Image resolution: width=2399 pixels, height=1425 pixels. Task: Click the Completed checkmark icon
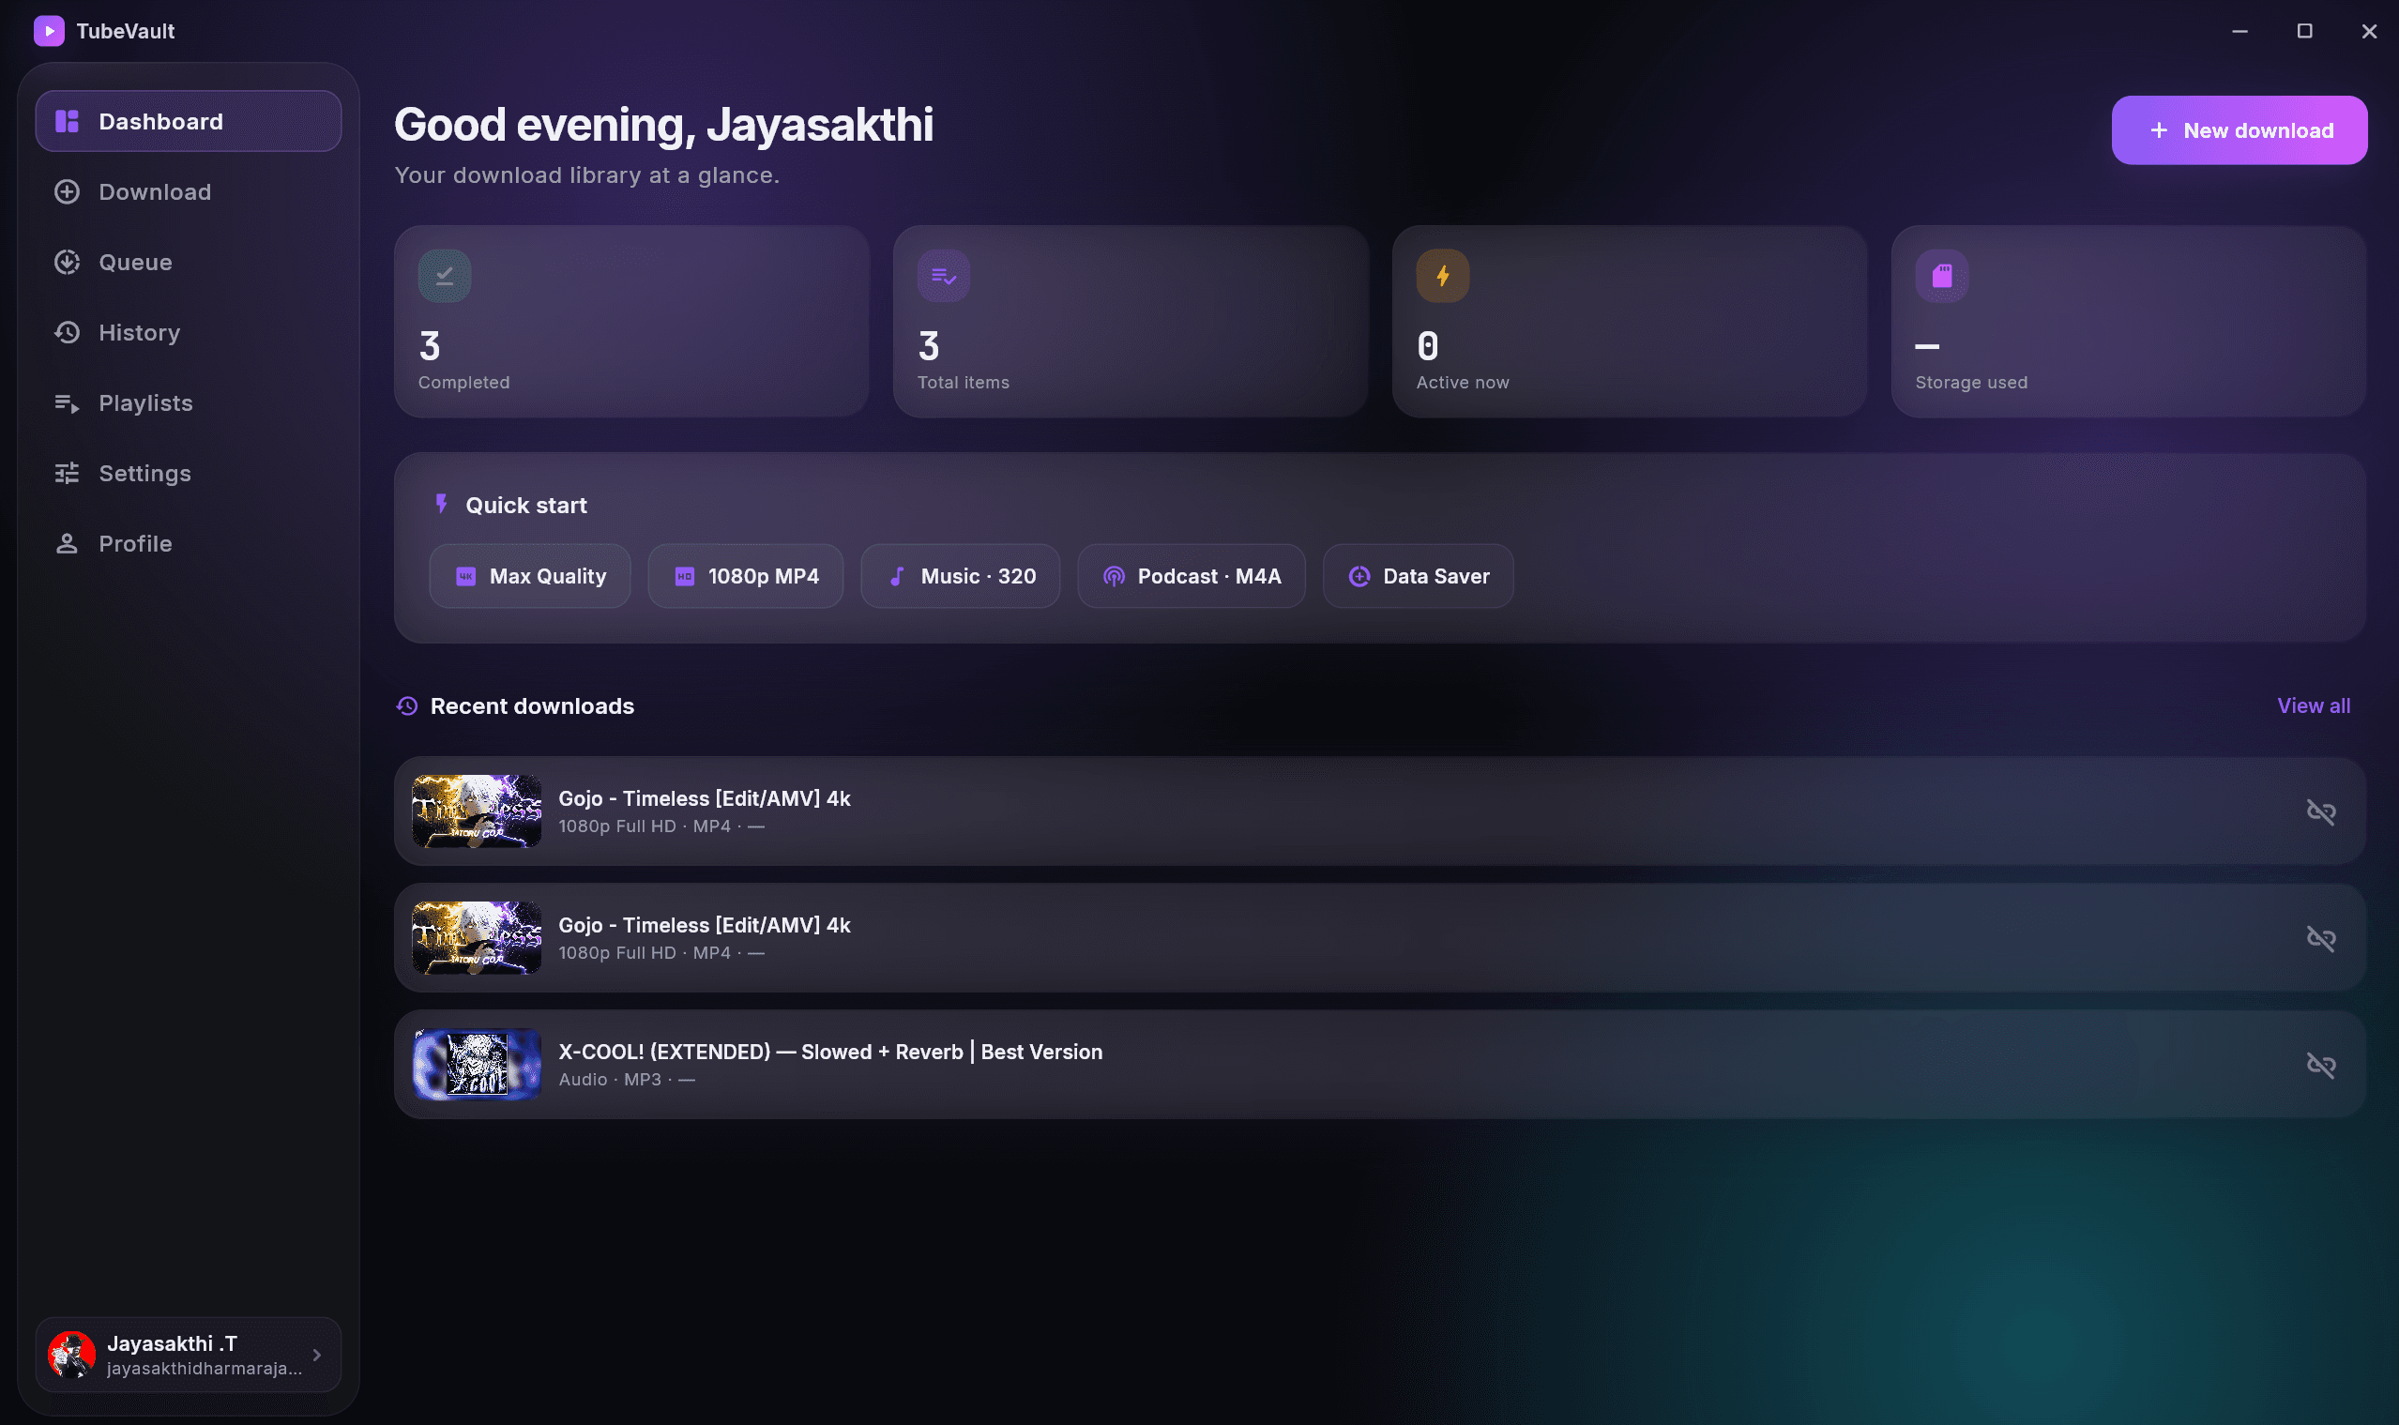coord(444,276)
